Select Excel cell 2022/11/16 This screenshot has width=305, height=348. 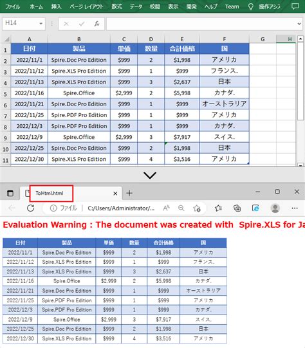click(30, 93)
